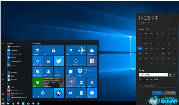The width and height of the screenshot is (179, 105).
Task: Open the Cortana tile
Action: 76,61
